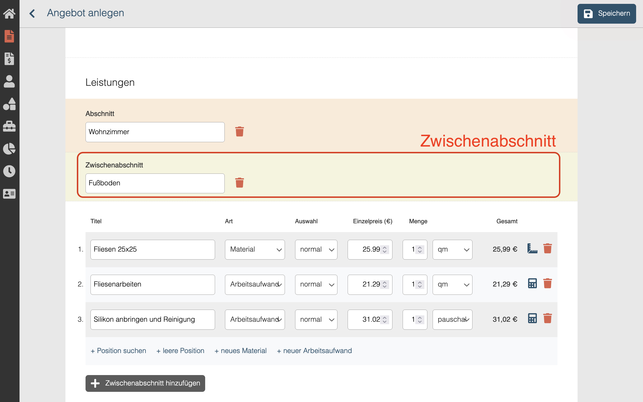
Task: Open the clock time tracking icon
Action: tap(9, 171)
